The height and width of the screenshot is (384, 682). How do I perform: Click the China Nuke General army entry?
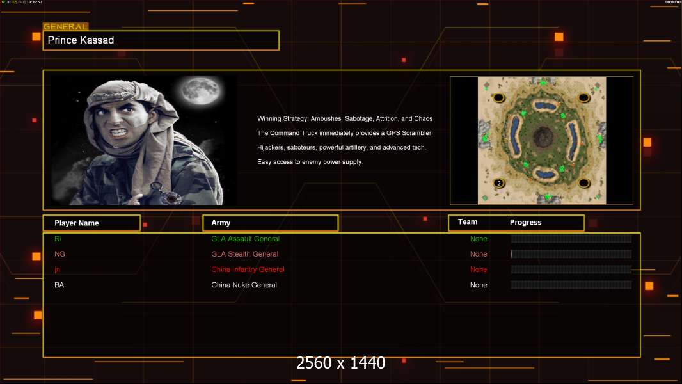[x=244, y=285]
